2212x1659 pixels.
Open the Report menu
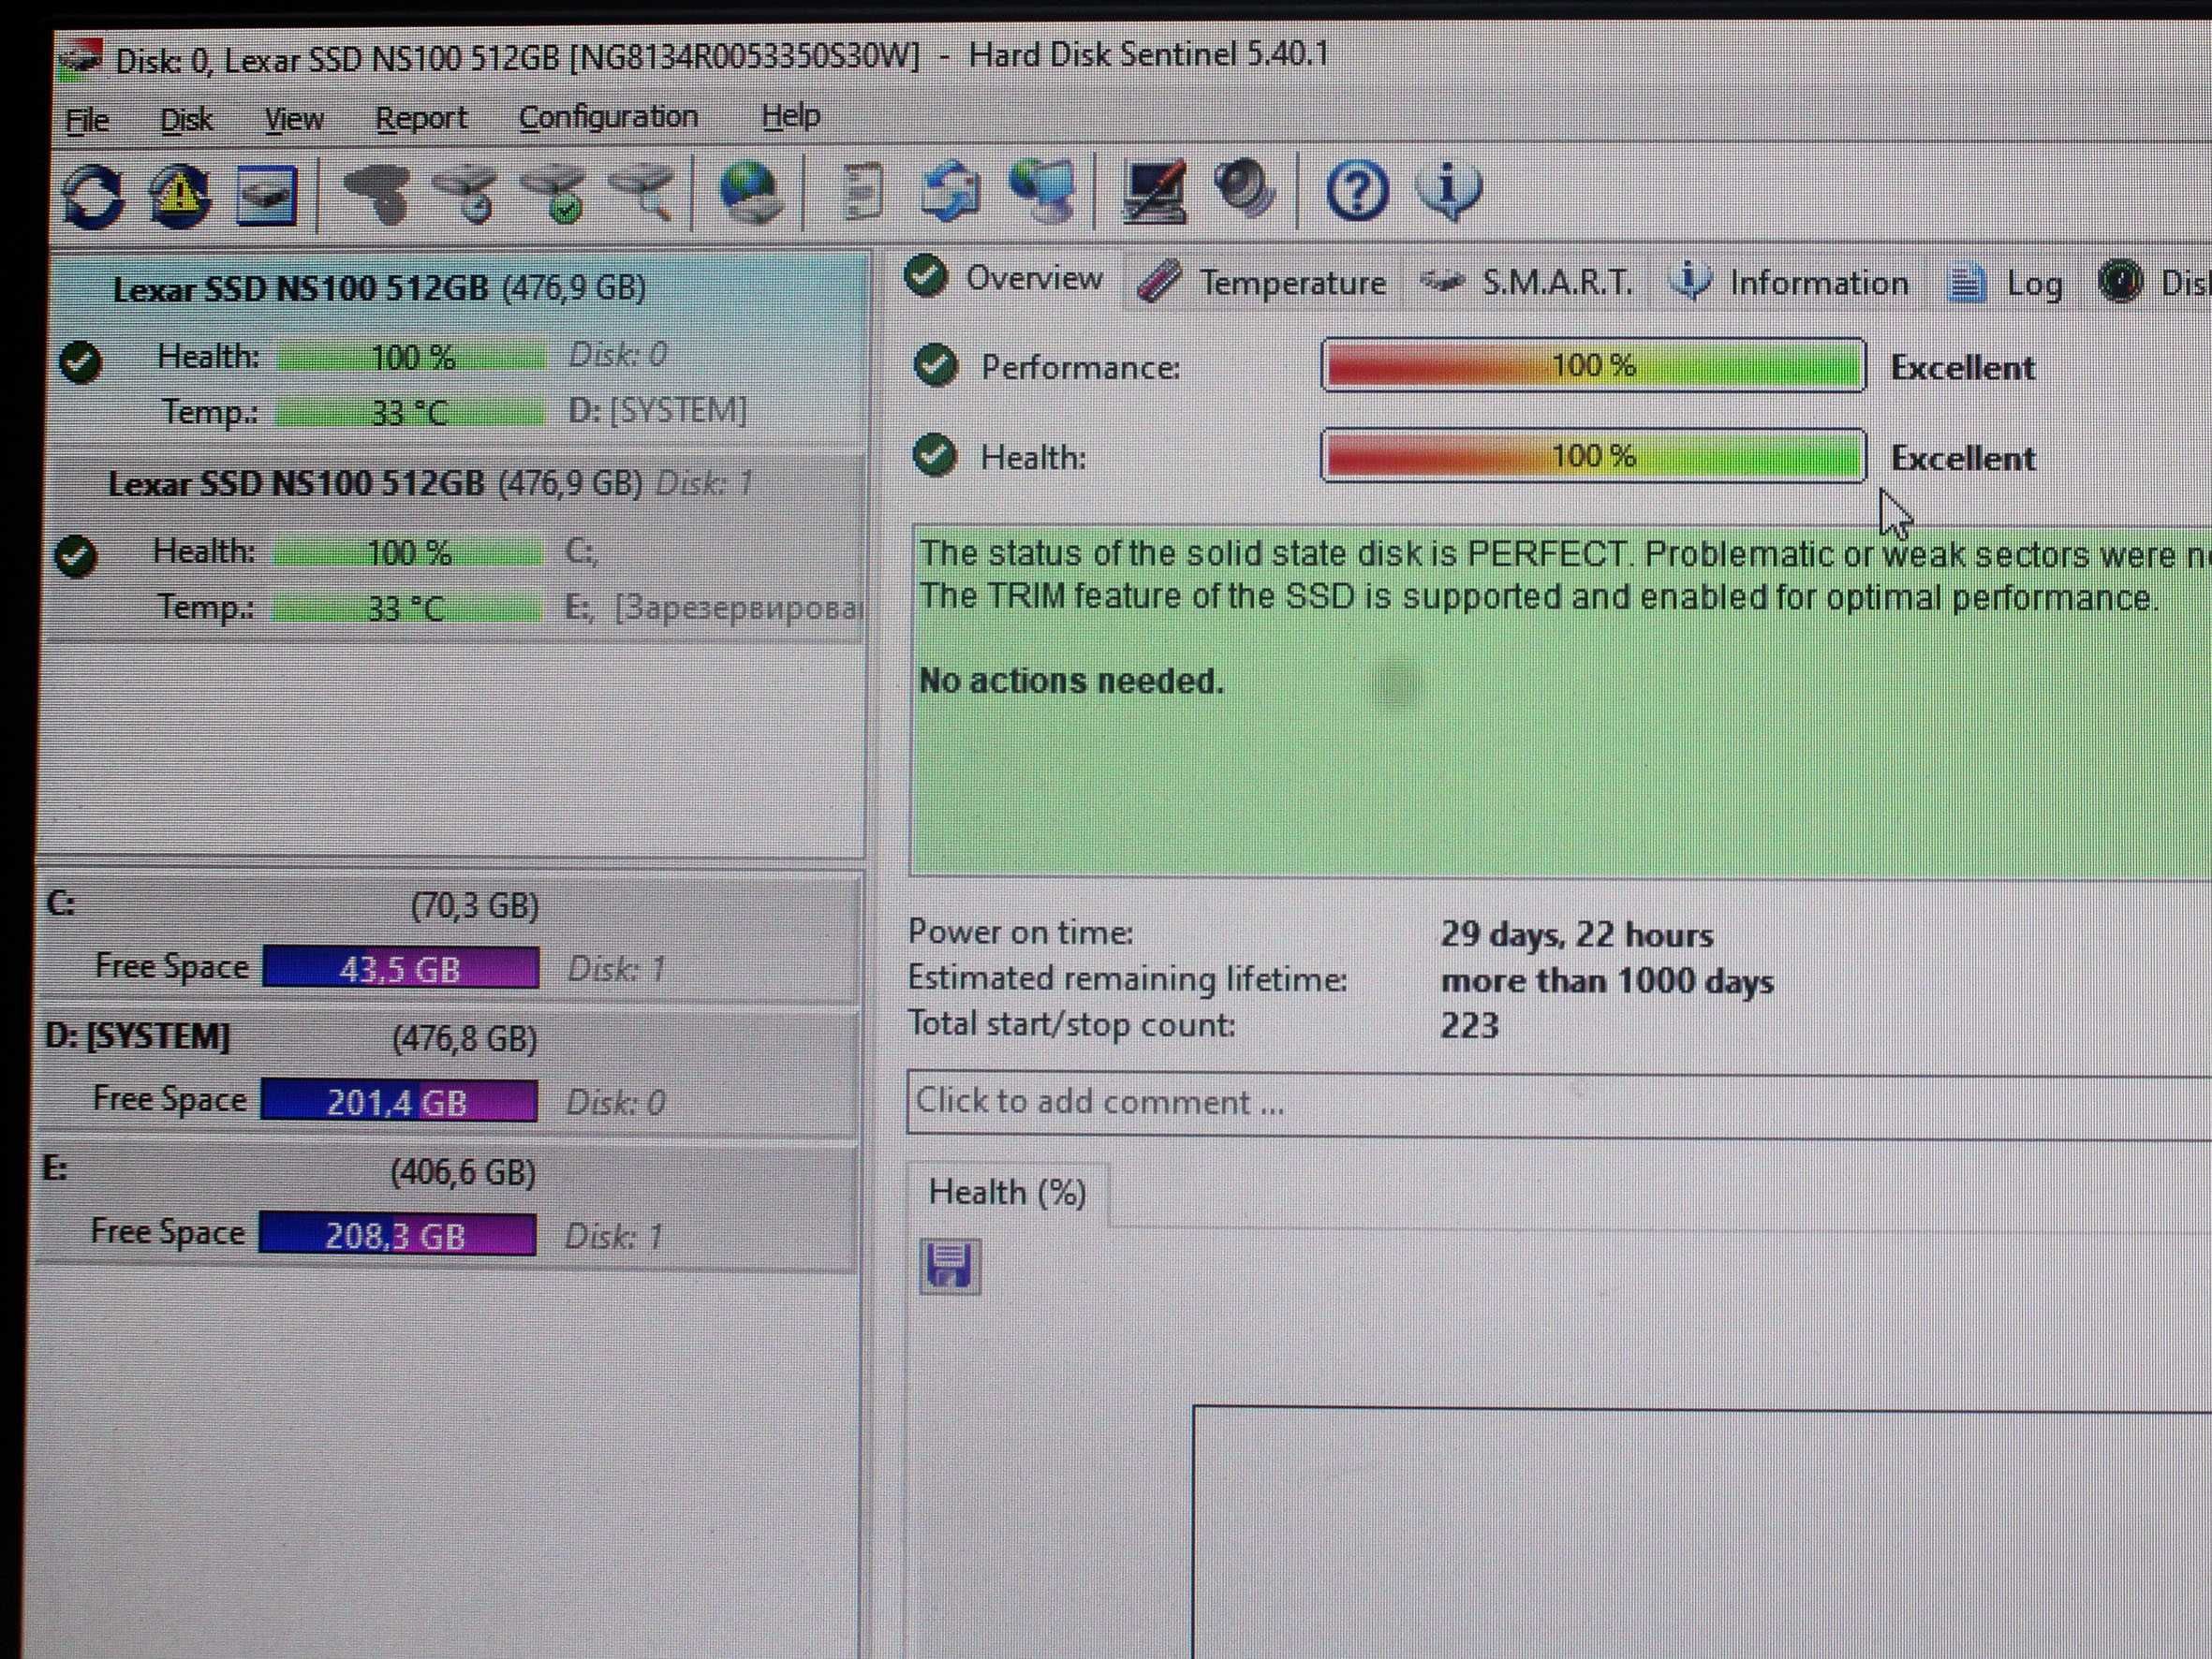(x=421, y=118)
